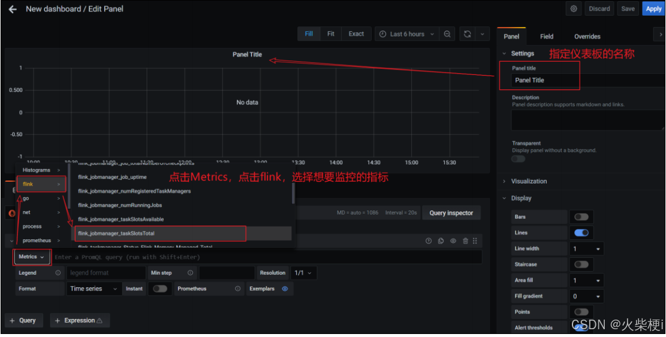Turn on the Bars switch
Viewport: 666px width, 337px height.
point(581,216)
